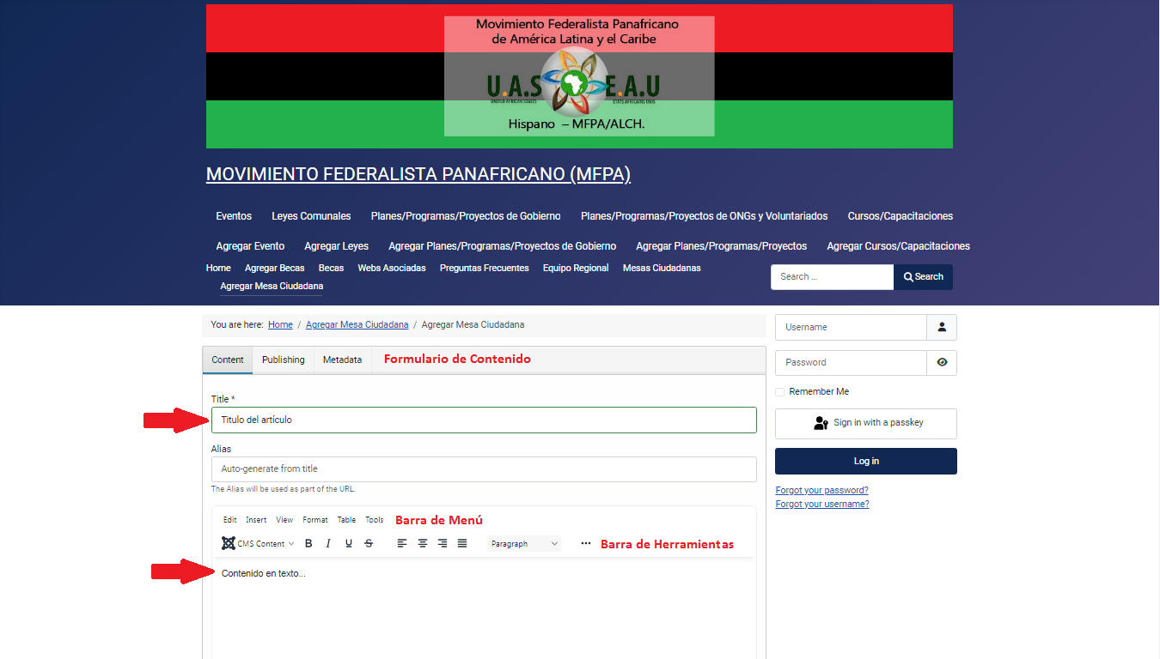Switch to the Content tab
The image size is (1160, 659).
(228, 360)
